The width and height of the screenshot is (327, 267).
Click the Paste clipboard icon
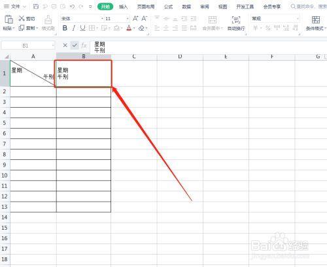[x=9, y=20]
